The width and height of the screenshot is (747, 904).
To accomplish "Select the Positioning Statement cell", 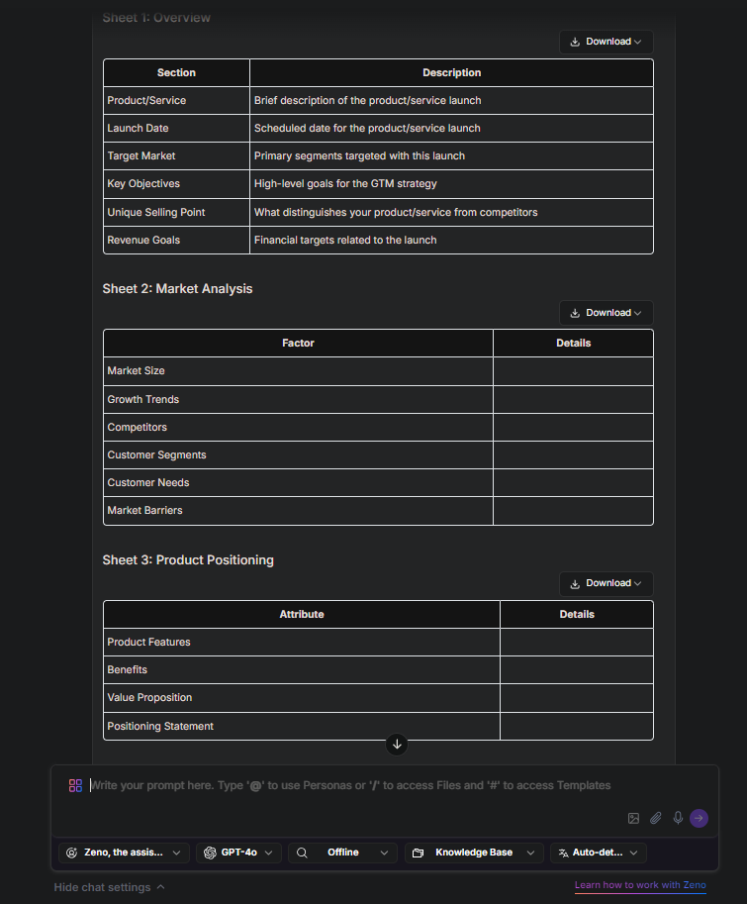I will click(x=302, y=727).
